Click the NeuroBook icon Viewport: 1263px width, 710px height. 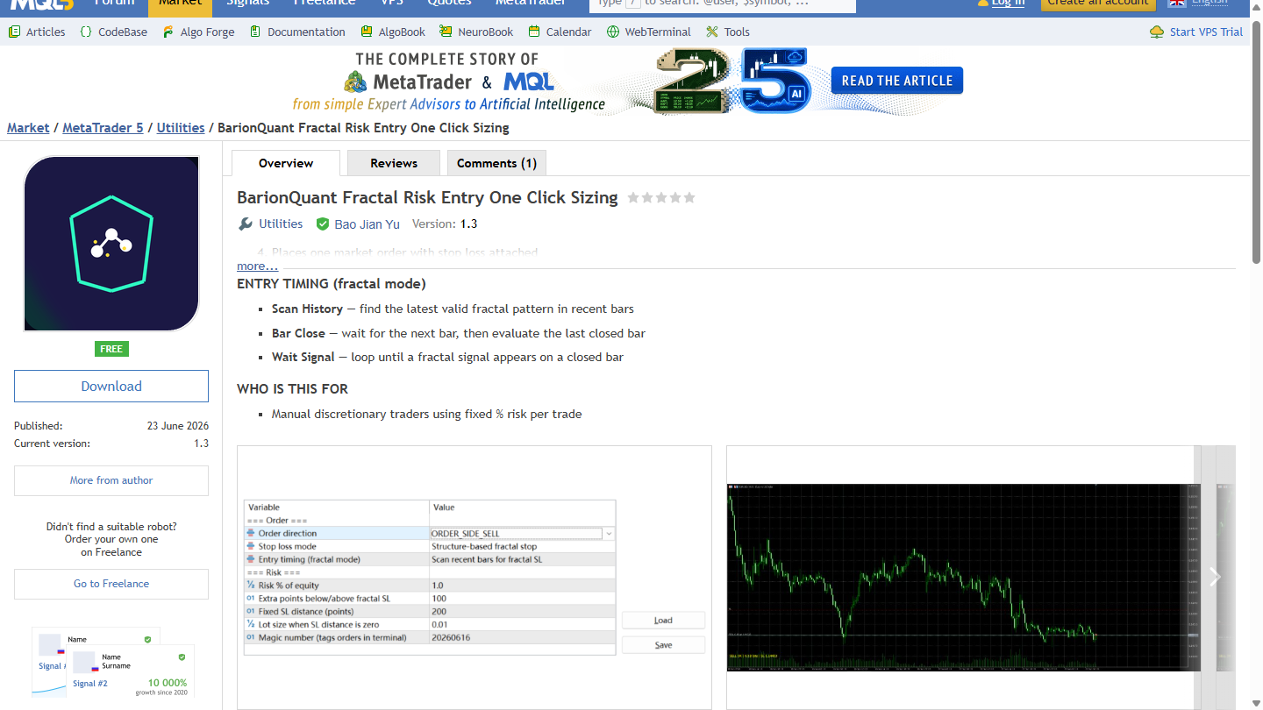tap(446, 32)
